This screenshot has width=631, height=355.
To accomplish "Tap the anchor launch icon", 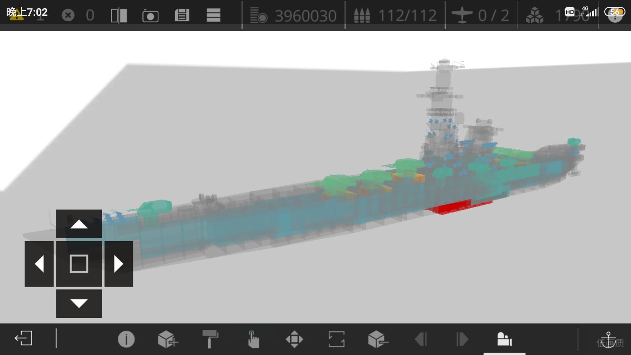I will pos(608,339).
